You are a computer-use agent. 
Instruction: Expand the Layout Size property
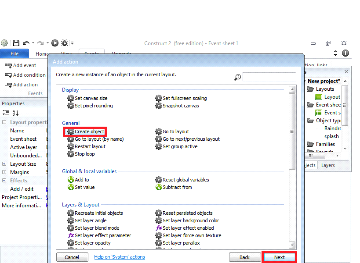[4, 164]
